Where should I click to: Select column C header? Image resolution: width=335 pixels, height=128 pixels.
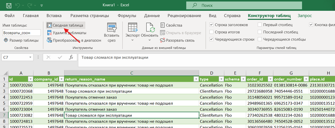[x=131, y=73]
